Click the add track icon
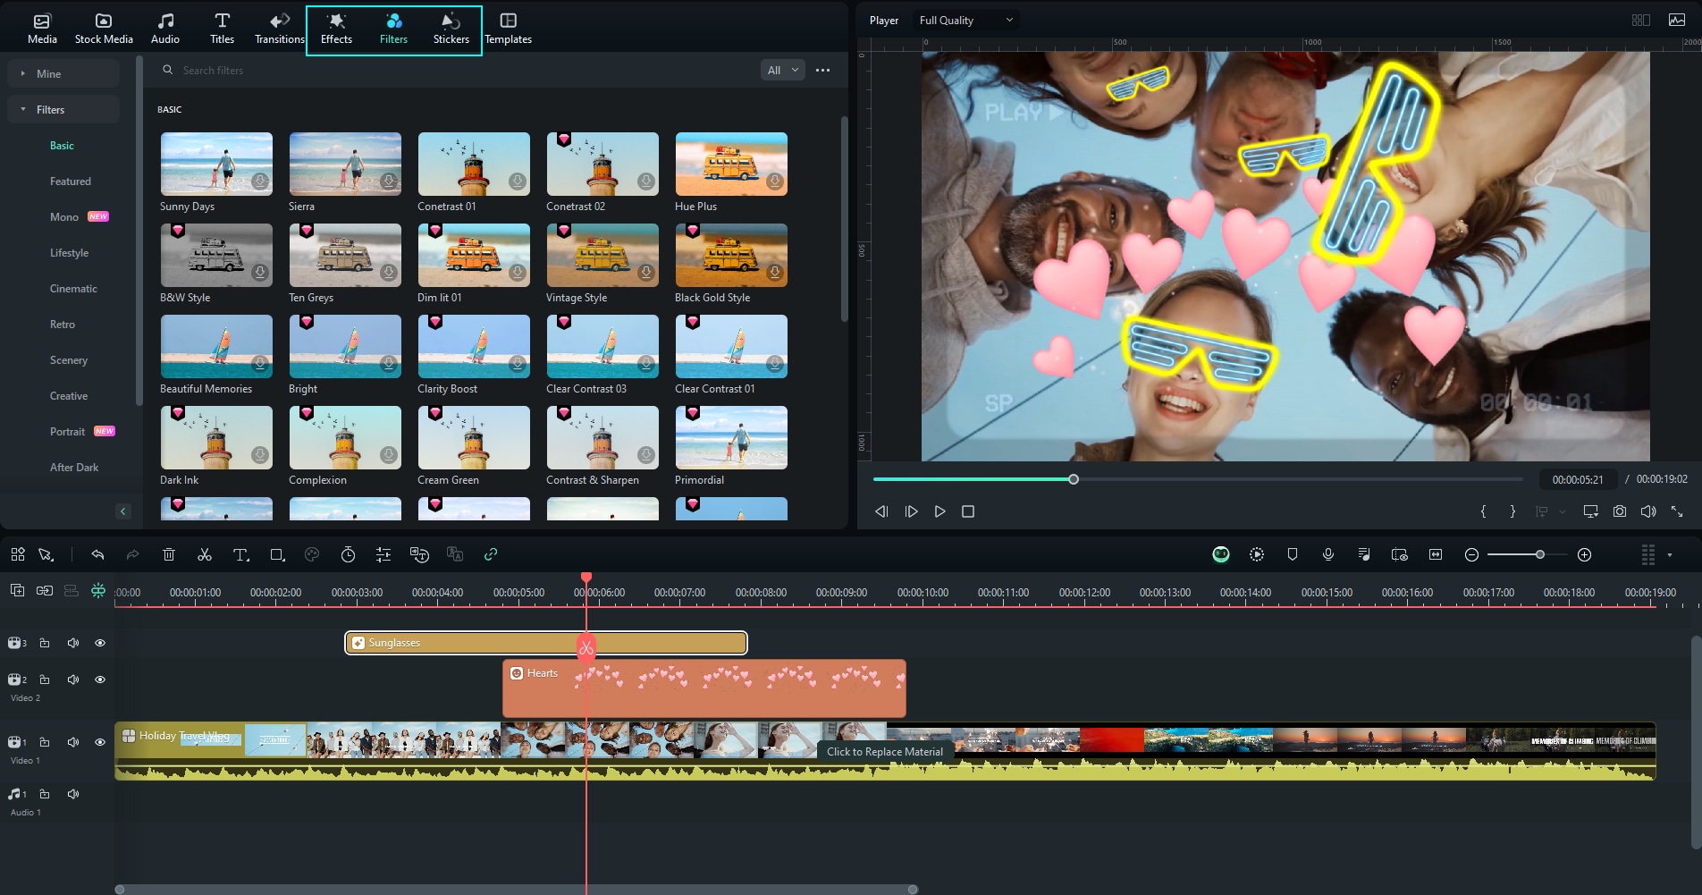 point(17,590)
